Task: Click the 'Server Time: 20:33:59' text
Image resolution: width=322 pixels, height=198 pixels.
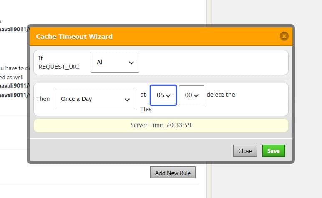Action: pos(161,125)
